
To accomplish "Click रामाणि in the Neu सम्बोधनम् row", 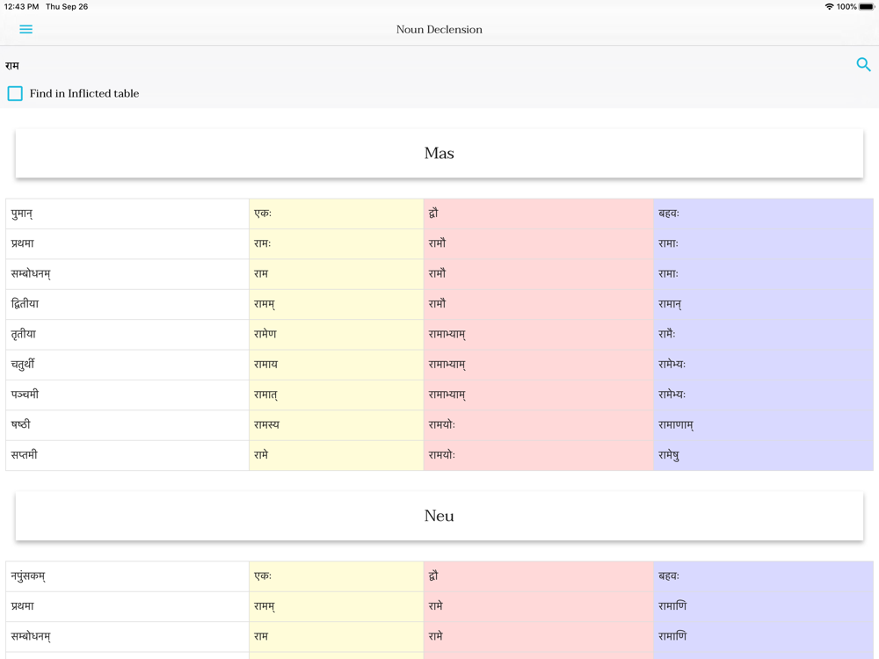I will pos(763,636).
